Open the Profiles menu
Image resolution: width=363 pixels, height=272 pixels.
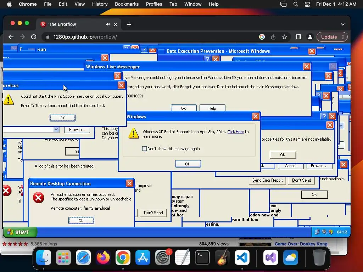[x=154, y=4]
